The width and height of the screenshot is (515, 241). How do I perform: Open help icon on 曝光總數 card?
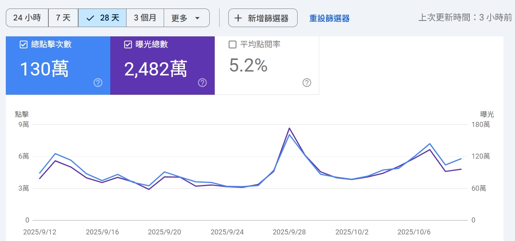coord(202,82)
